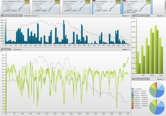
Task: Open the pop-out icon in Le meilleur allure pill
Action: coord(149,16)
